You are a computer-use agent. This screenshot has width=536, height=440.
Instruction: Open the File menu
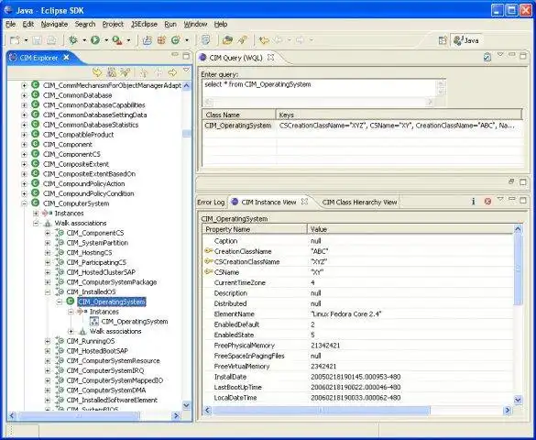(x=11, y=24)
